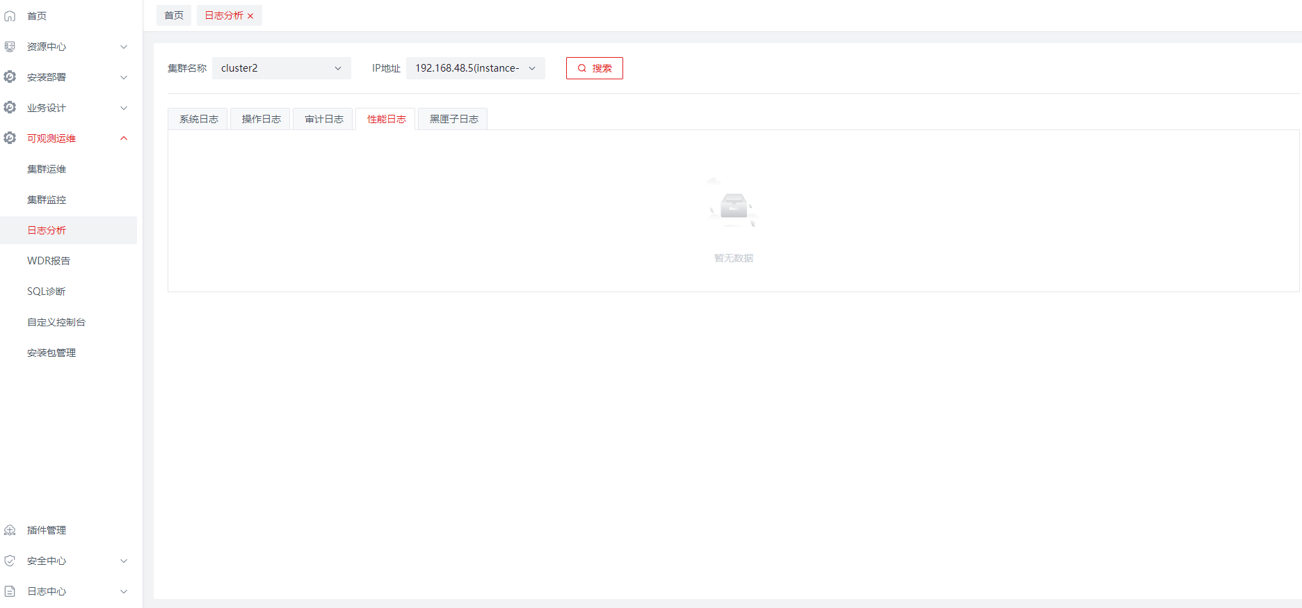This screenshot has height=608, width=1302.
Task: Expand the 资源中心 menu chevron
Action: coord(124,47)
